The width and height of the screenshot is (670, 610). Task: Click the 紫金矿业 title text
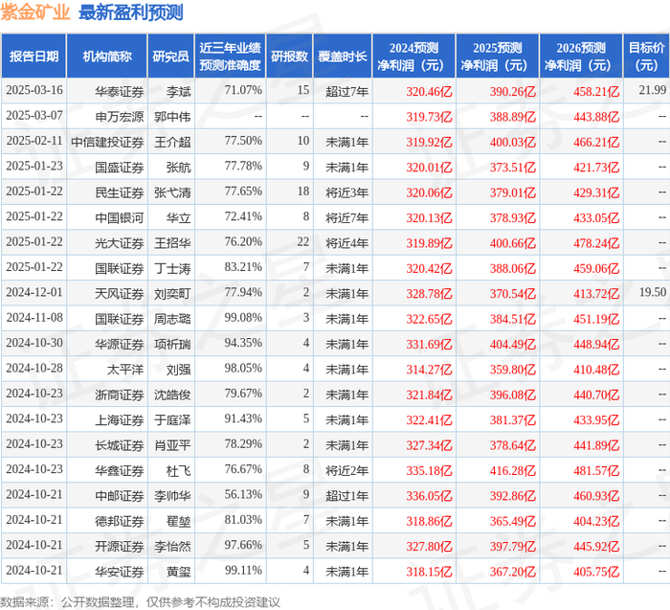click(x=35, y=12)
